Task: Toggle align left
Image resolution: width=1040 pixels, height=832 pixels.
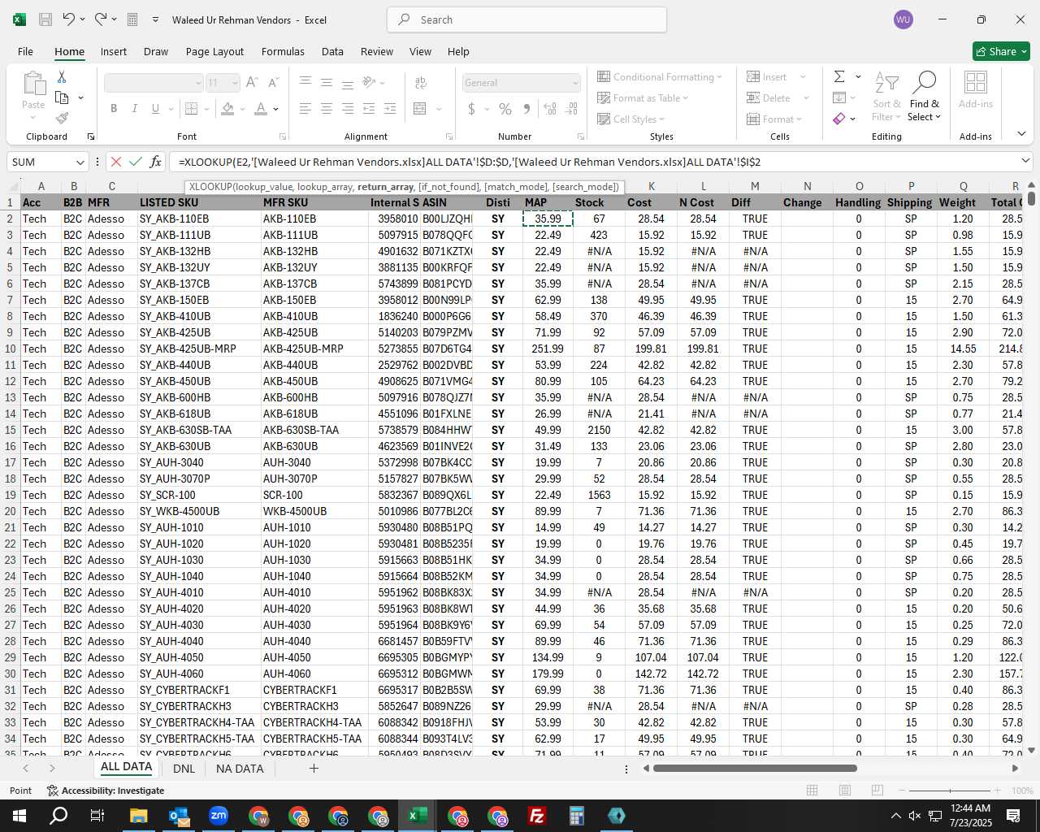Action: point(305,108)
